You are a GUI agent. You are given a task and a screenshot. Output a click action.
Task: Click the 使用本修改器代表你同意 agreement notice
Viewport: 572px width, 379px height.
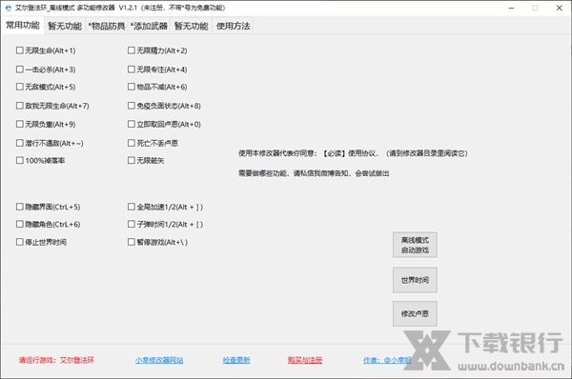[353, 153]
